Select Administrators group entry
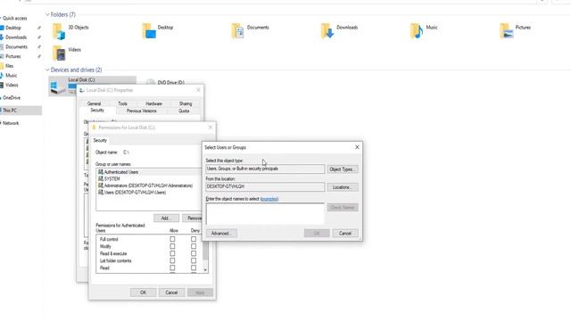 (x=148, y=185)
